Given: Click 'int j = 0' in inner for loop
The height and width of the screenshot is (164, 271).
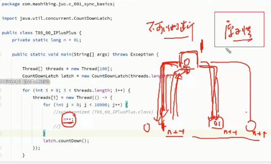Looking at the screenshot, I should pyautogui.click(x=67, y=105).
